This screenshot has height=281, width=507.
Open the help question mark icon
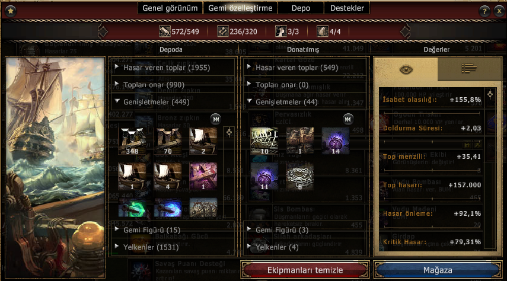[484, 11]
